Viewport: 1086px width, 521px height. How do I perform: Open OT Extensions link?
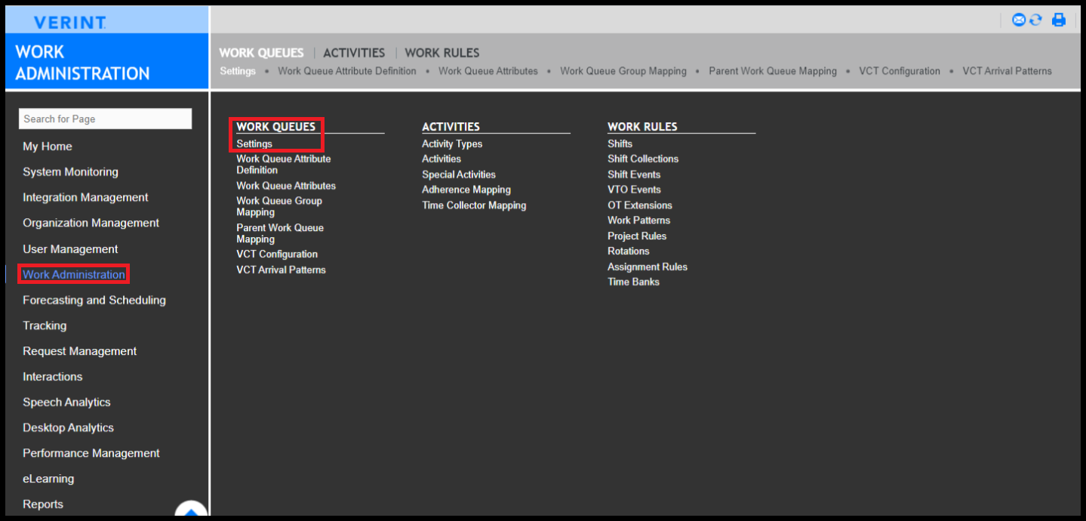(640, 205)
